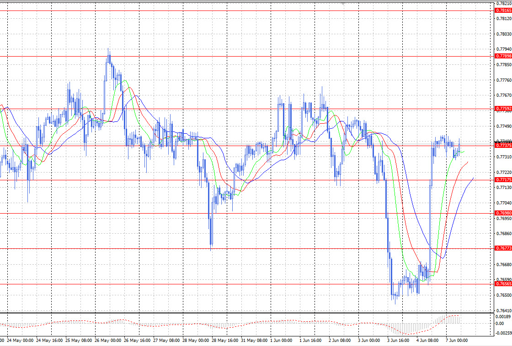Select the 0.77490 price axis value
Image resolution: width=512 pixels, height=346 pixels.
504,126
